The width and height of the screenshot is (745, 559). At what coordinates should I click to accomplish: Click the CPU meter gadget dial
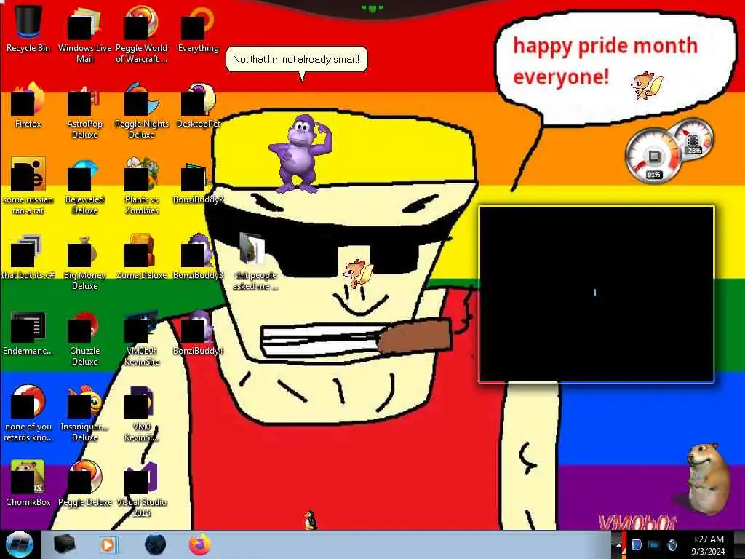click(x=654, y=156)
